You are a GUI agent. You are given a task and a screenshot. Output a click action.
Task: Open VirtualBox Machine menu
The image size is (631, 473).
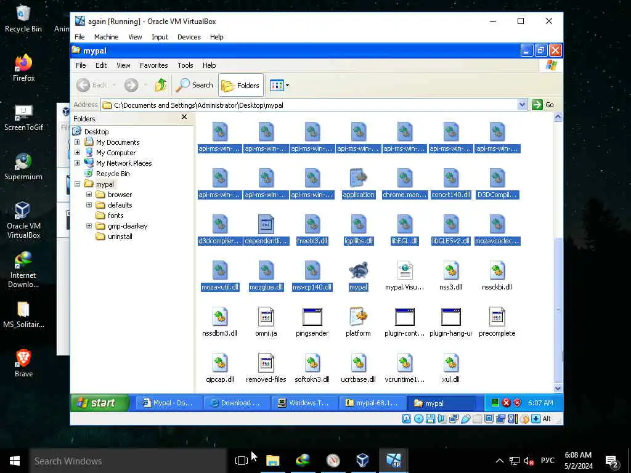tap(106, 37)
